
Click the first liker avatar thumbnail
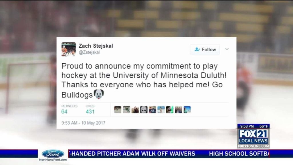click(x=118, y=110)
